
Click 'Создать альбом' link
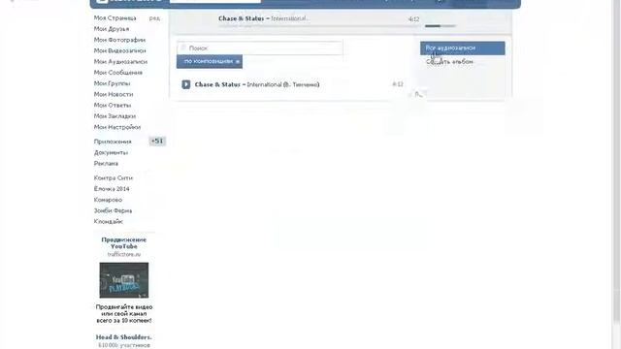tap(449, 62)
